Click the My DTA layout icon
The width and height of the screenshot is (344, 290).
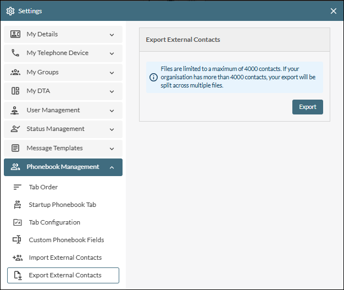point(15,91)
